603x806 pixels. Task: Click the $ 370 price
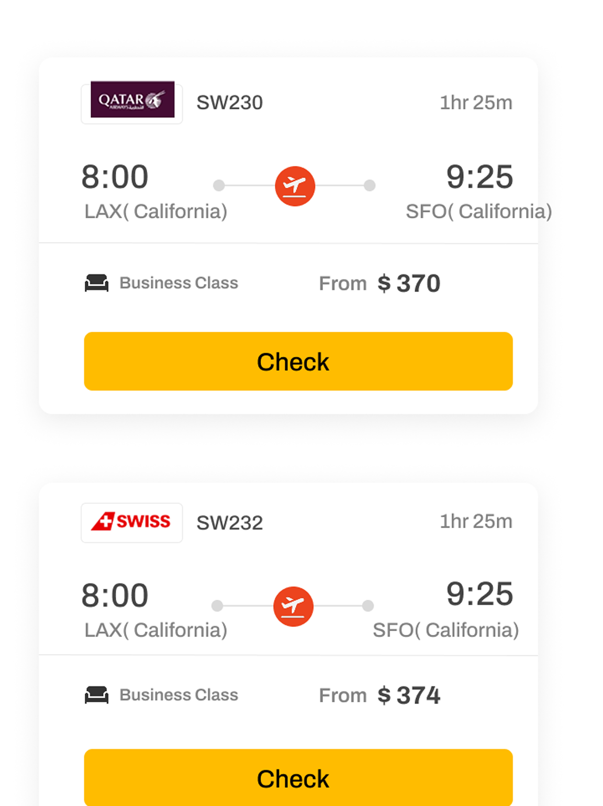tap(409, 284)
